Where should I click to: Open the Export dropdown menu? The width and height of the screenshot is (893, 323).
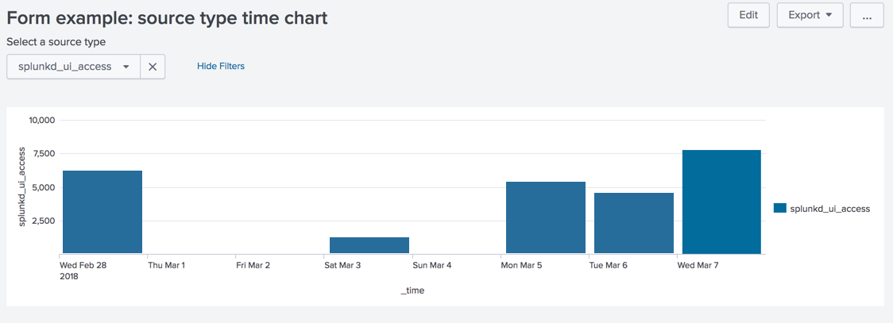810,15
